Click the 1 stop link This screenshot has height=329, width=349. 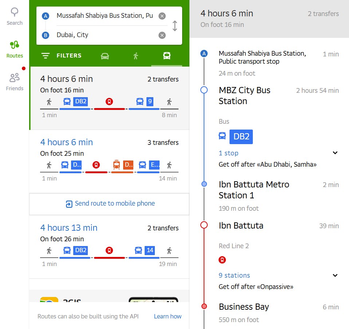click(228, 153)
